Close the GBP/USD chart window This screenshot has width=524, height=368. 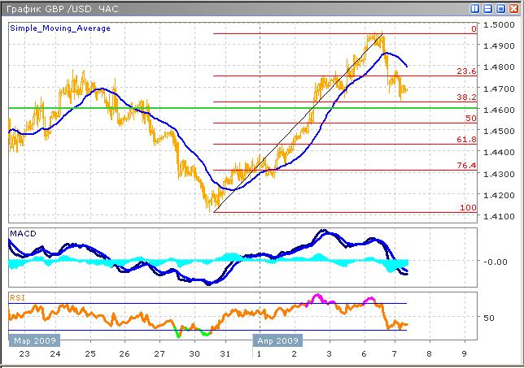(x=512, y=8)
